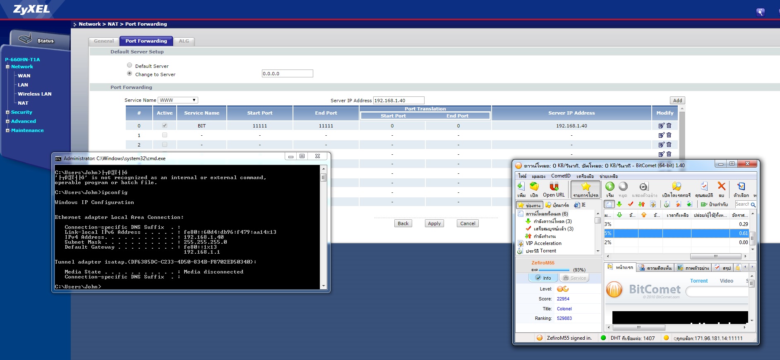The image size is (780, 360).
Task: Open the ไฟล์ (File) menu in BitComet
Action: (523, 176)
